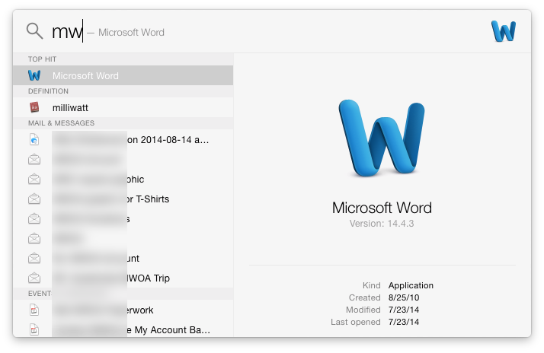The width and height of the screenshot is (544, 353).
Task: Open the mail result ending "WOA Trip"
Action: [x=123, y=278]
